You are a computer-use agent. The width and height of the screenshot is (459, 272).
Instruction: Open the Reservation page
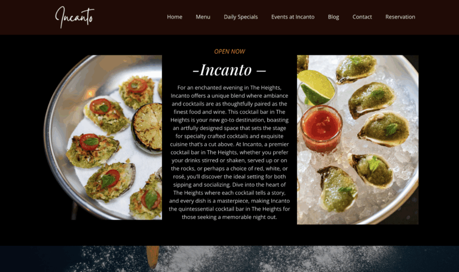(400, 17)
